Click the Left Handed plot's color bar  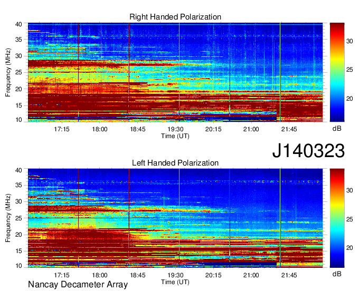pyautogui.click(x=337, y=218)
